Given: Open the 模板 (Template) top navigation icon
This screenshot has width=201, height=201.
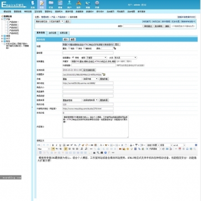Looking at the screenshot, I should pyautogui.click(x=60, y=4).
